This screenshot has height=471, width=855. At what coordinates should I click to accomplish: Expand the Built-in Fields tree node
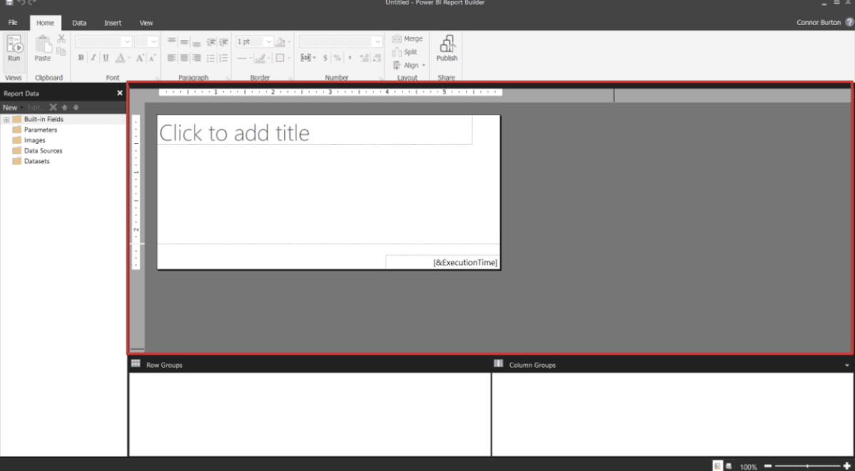pos(6,120)
